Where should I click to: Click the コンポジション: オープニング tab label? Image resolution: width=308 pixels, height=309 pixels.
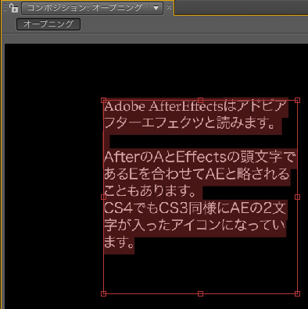click(x=85, y=8)
